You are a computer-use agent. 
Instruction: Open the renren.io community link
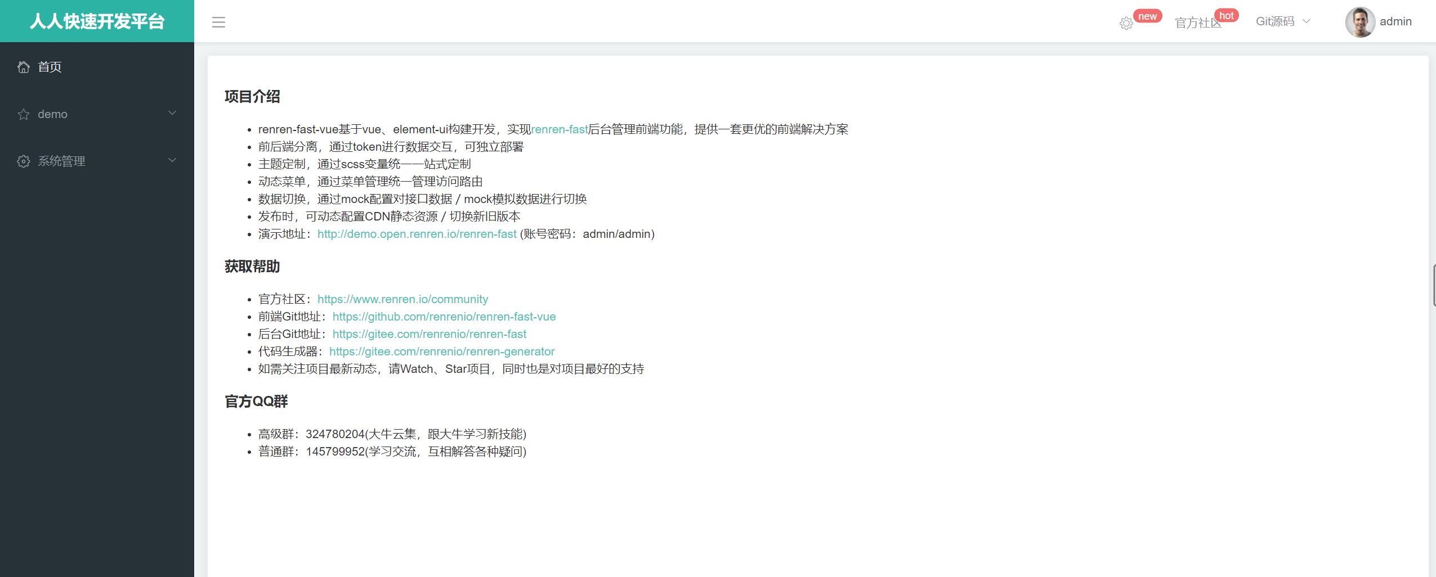point(402,299)
